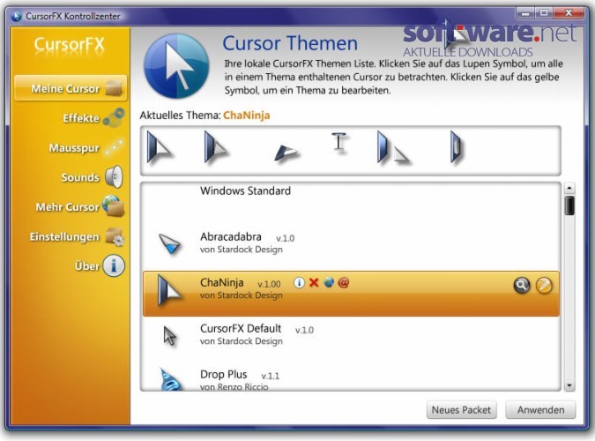Click the Einstellungen box-gear icon
The width and height of the screenshot is (595, 441).
[115, 236]
